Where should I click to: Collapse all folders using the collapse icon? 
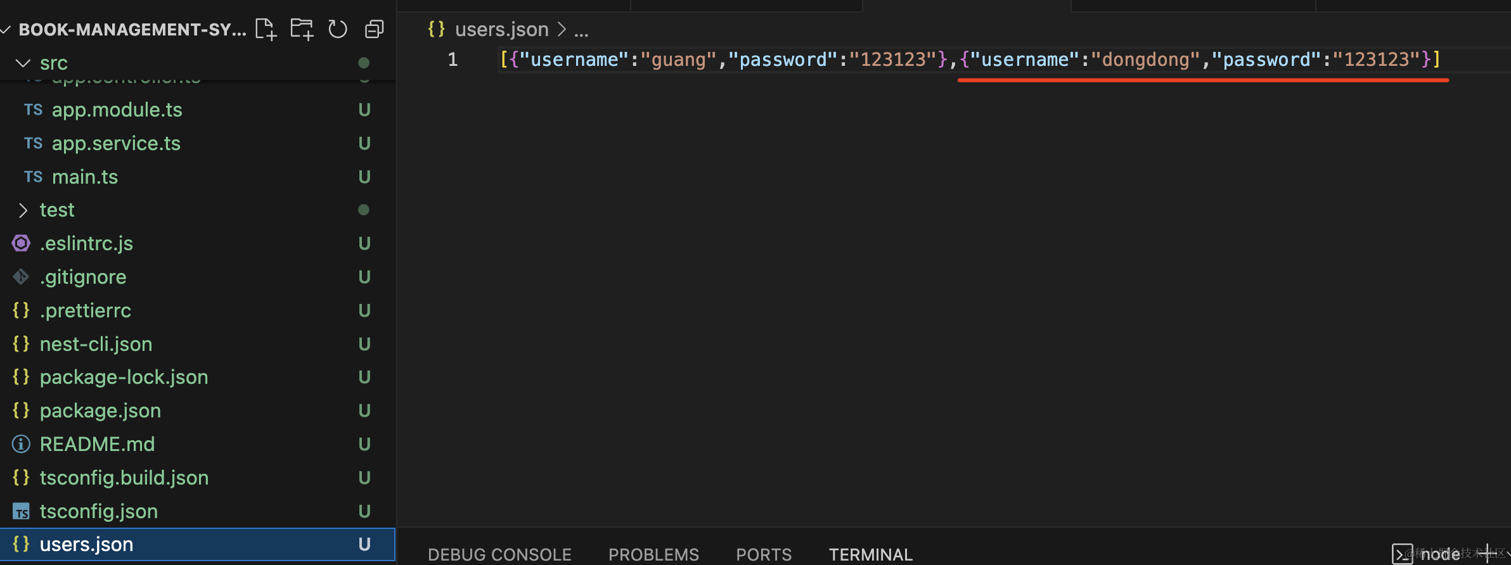pyautogui.click(x=375, y=29)
